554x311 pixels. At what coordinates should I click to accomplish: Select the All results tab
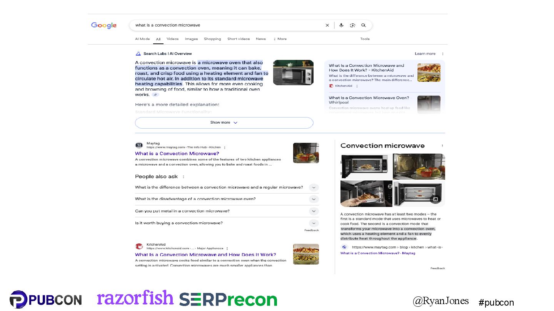point(158,39)
